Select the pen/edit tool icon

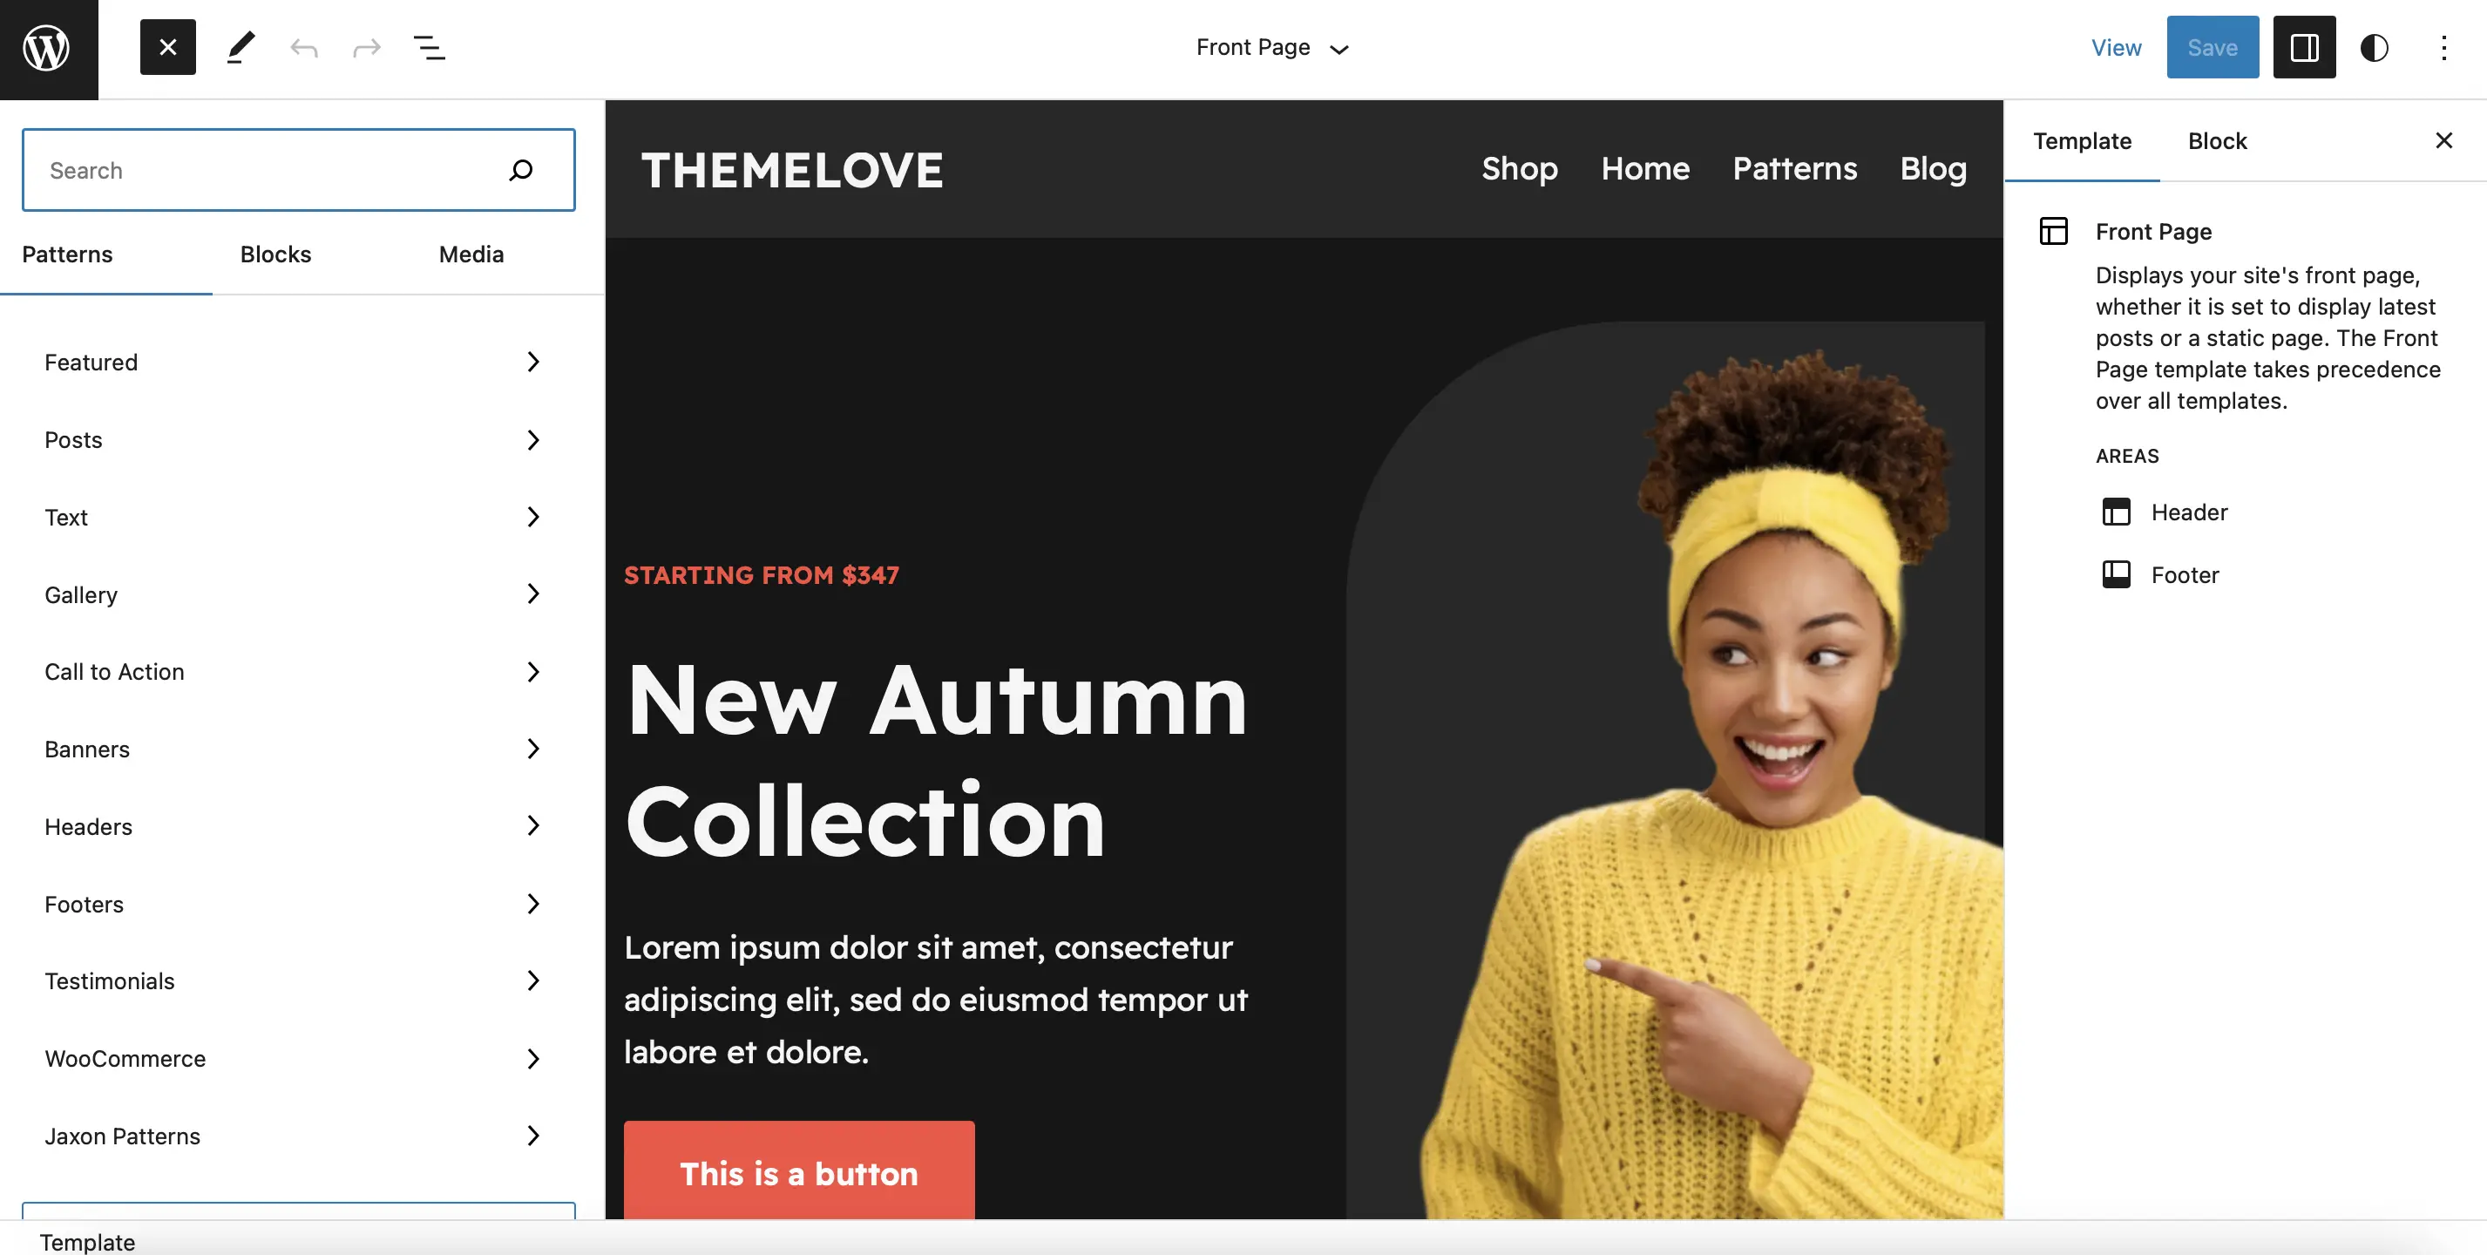tap(239, 46)
